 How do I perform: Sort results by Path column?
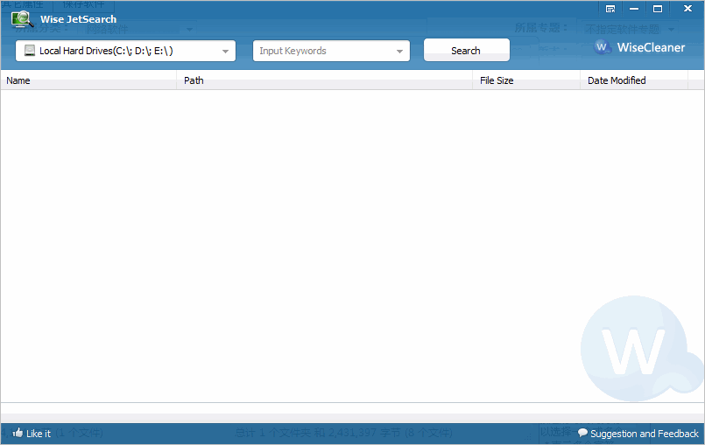[x=324, y=80]
